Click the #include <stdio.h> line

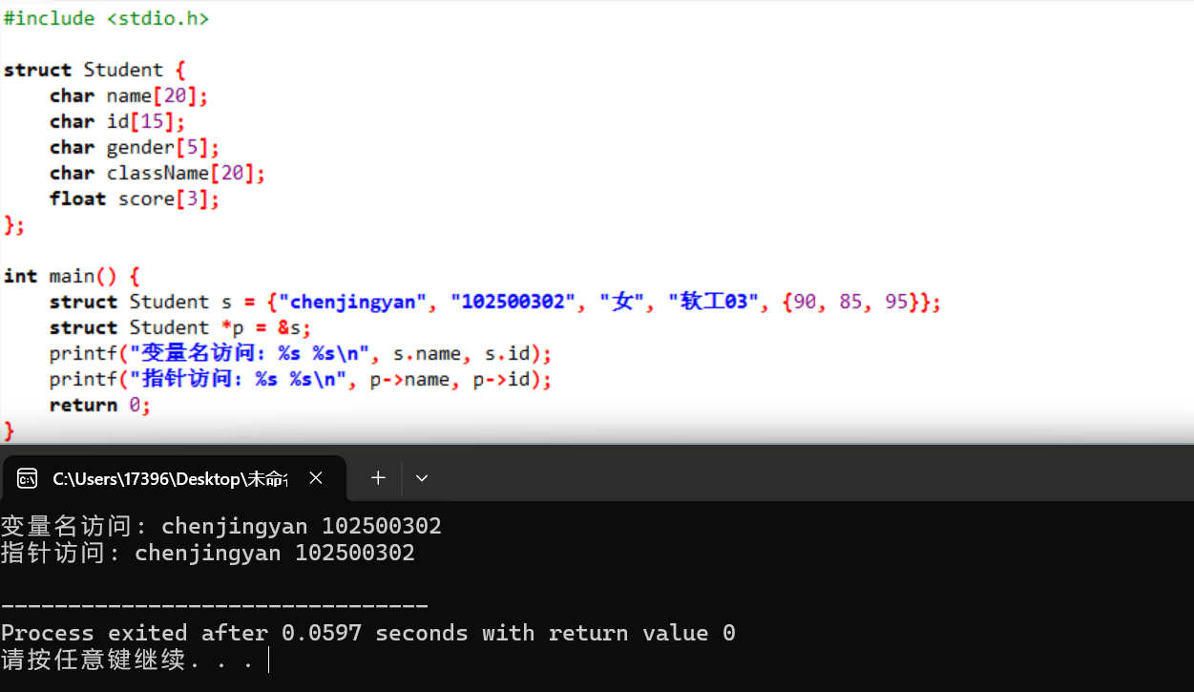tap(106, 18)
